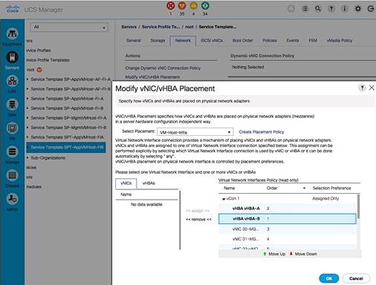Screen dimensions: 376x285
Task: Open the FSM tab
Action: pos(313,40)
